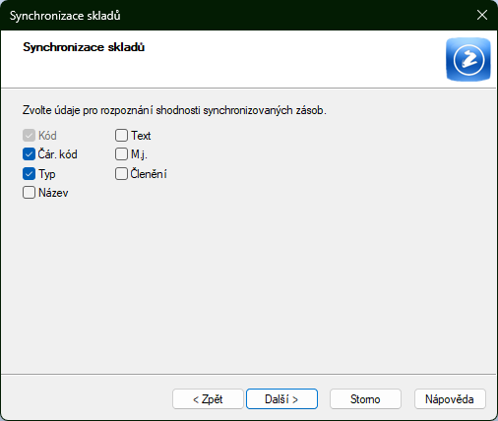Click the blue Pohoda logo icon

(x=468, y=59)
